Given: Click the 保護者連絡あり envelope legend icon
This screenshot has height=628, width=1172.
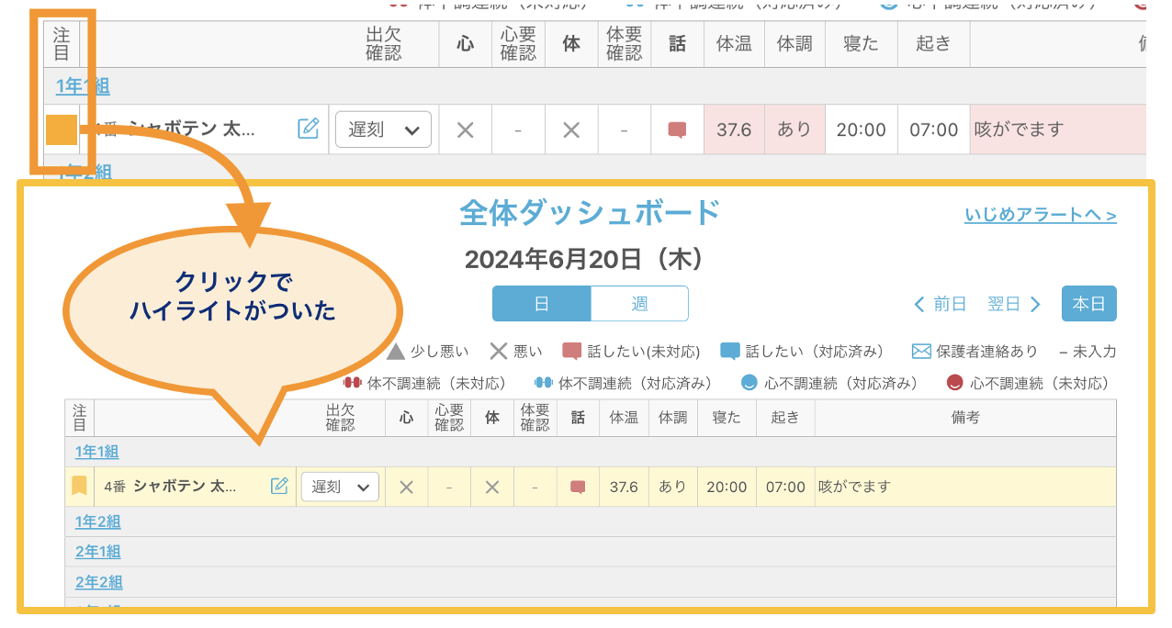Looking at the screenshot, I should pyautogui.click(x=921, y=351).
